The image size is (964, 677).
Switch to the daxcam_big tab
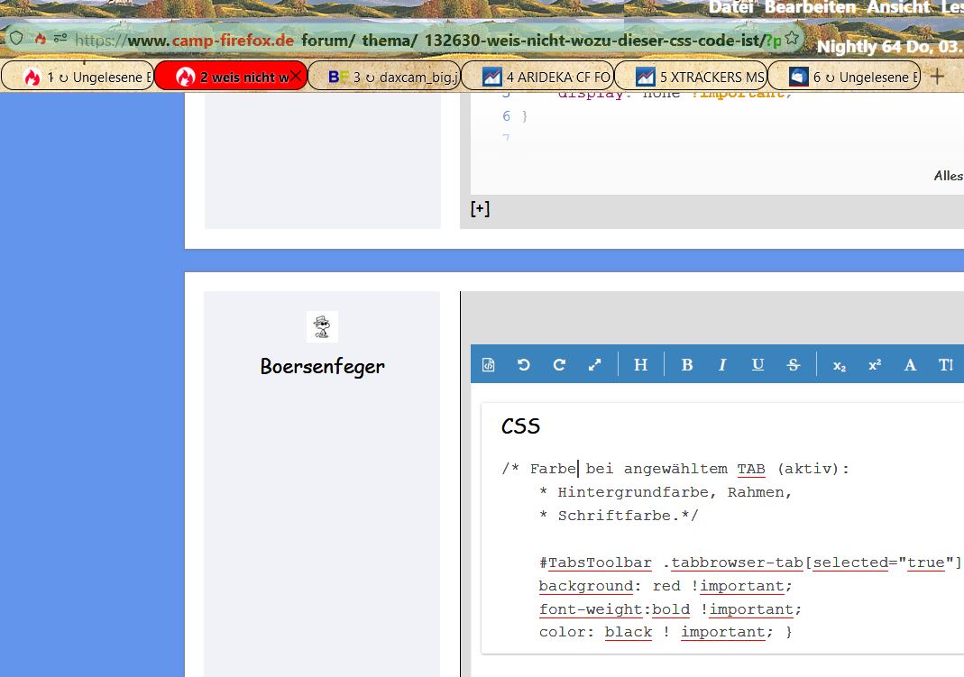[x=384, y=77]
